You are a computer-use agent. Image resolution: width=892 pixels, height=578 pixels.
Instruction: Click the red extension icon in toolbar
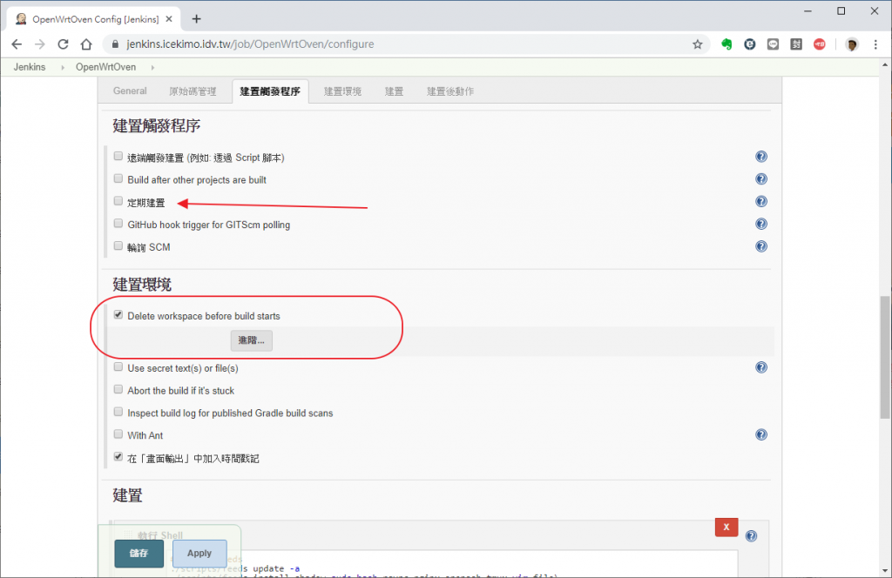pos(819,44)
